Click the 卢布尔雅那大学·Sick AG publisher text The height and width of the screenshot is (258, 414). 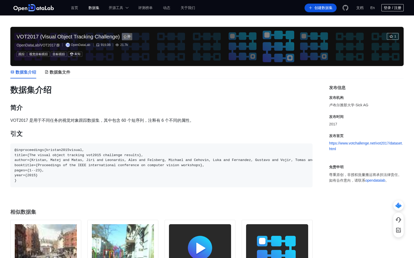pyautogui.click(x=349, y=105)
